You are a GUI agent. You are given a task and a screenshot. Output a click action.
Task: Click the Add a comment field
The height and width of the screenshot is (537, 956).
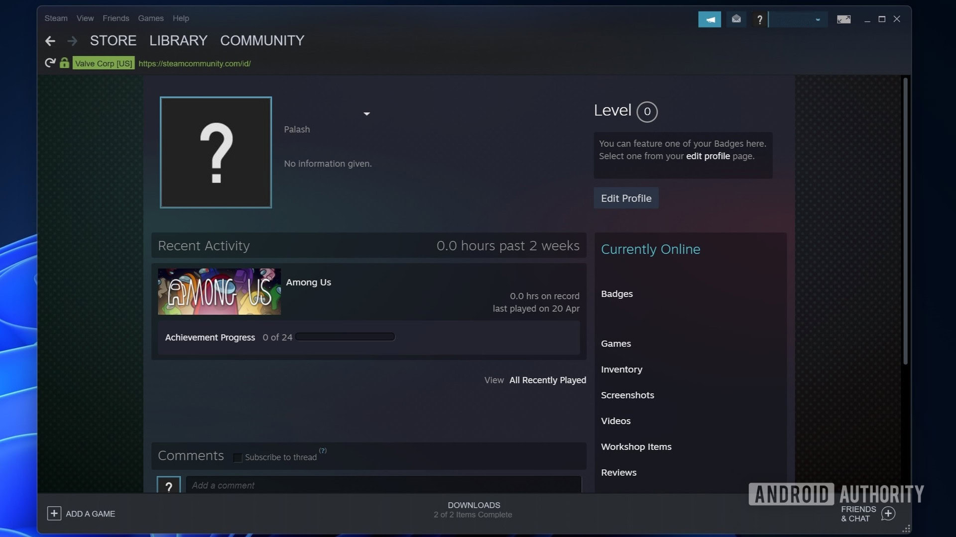[x=383, y=485]
